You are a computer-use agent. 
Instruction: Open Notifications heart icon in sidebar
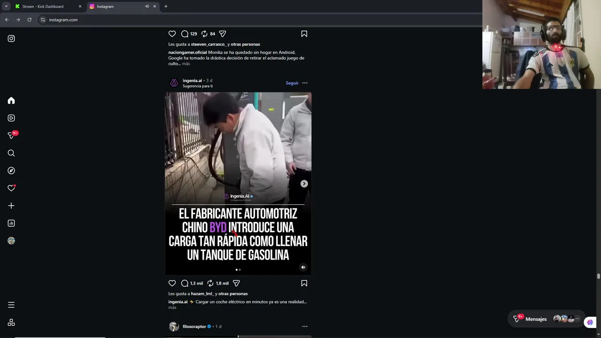click(11, 188)
